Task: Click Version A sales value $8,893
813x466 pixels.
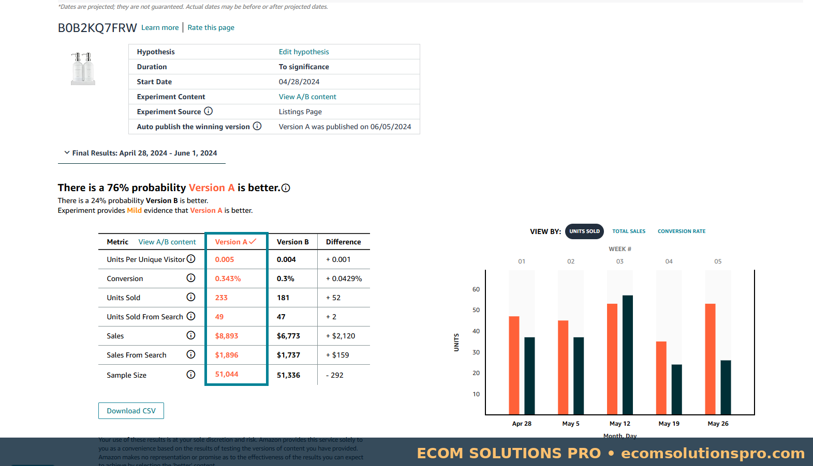Action: pos(227,336)
